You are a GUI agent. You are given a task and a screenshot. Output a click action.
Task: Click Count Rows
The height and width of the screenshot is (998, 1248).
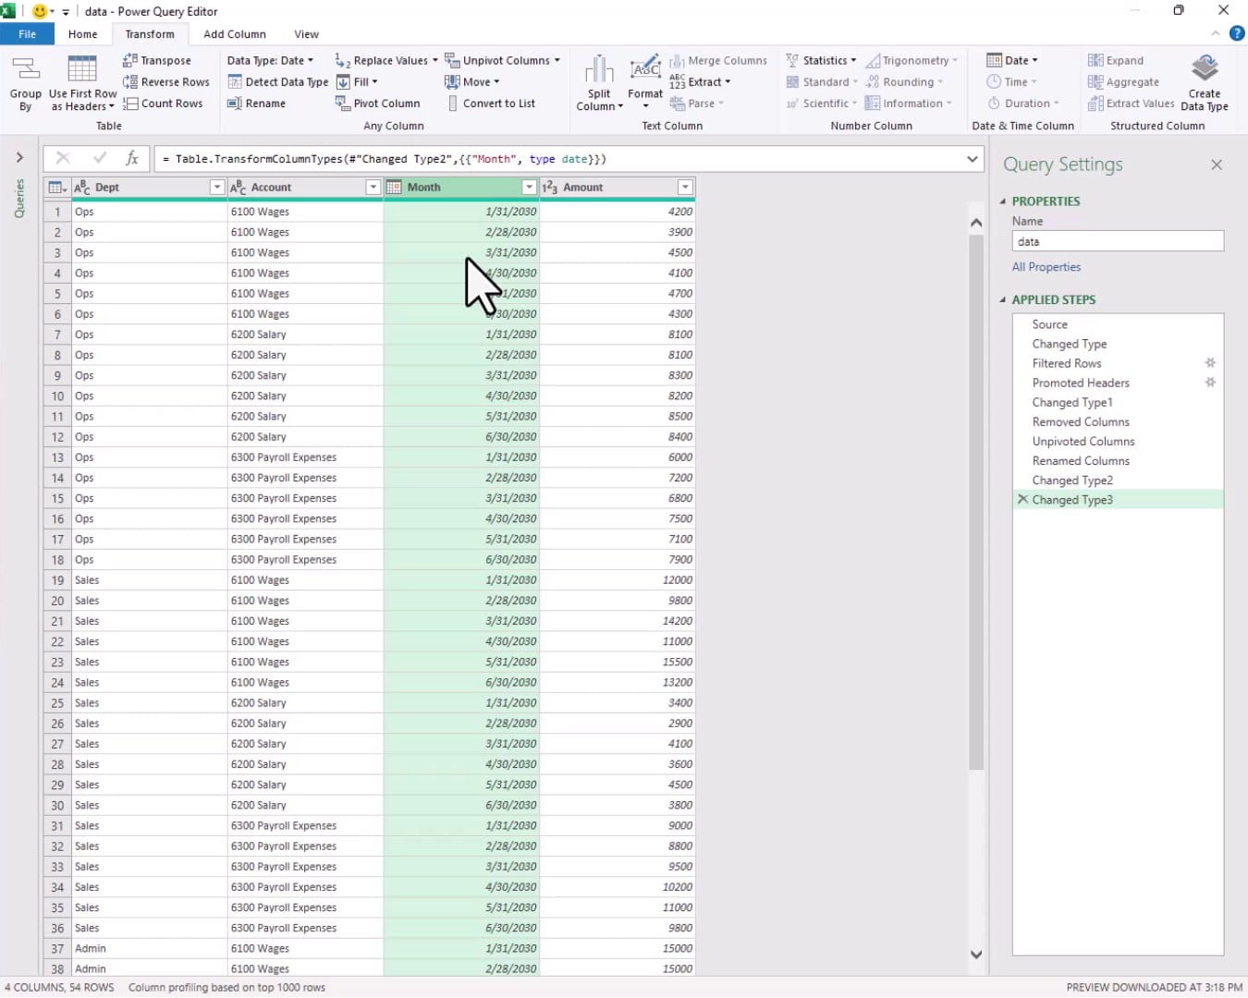pos(162,103)
